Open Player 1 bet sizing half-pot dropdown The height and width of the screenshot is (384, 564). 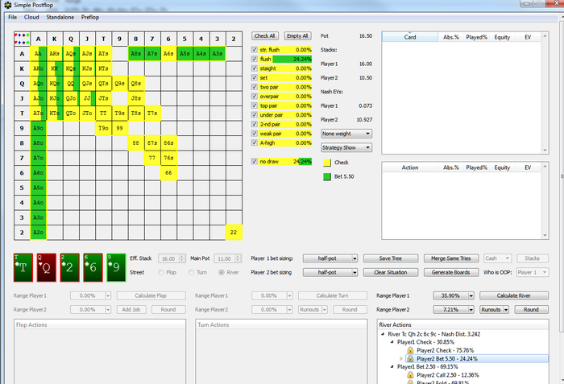tap(330, 258)
